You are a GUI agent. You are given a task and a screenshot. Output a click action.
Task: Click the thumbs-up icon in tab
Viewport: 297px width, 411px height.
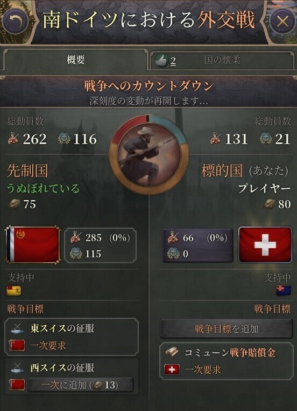161,60
